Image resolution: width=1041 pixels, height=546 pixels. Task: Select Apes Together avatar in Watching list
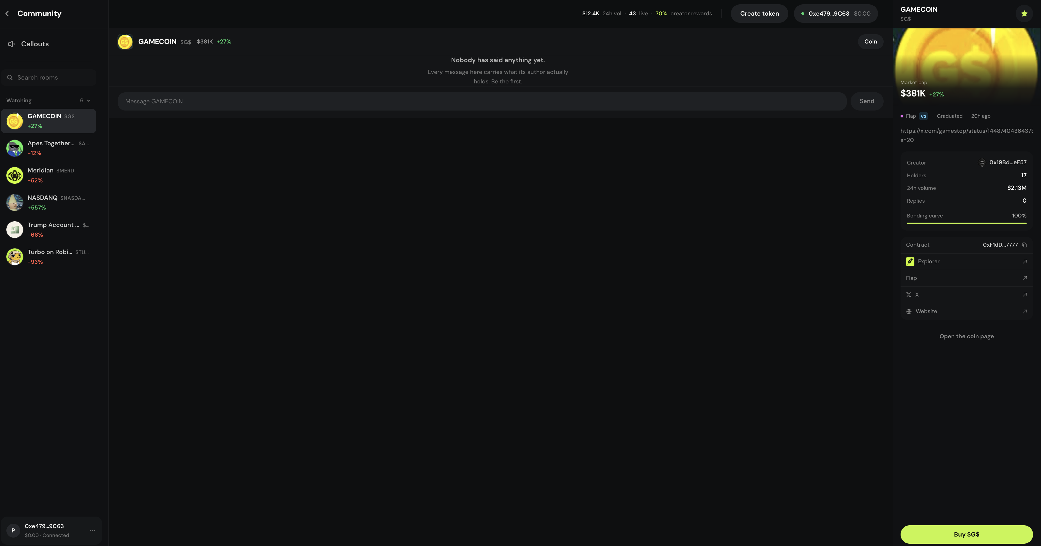click(15, 148)
